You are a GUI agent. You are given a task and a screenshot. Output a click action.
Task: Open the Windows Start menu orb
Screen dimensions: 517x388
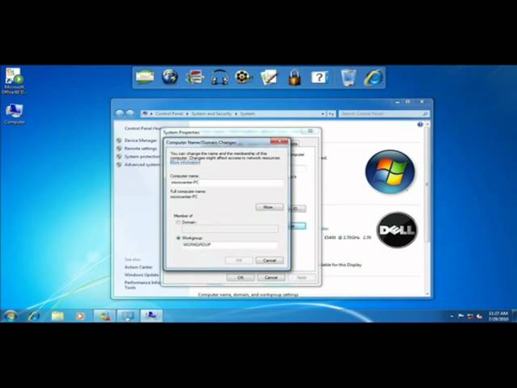[x=10, y=316]
